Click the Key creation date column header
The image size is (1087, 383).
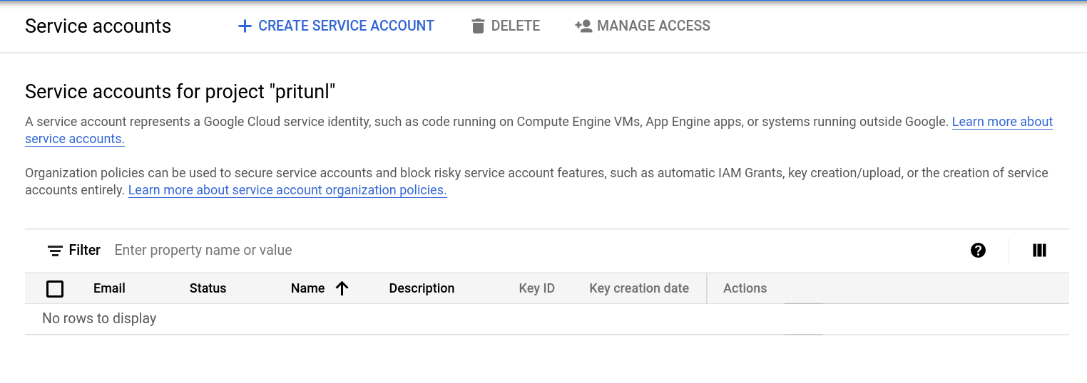click(638, 288)
